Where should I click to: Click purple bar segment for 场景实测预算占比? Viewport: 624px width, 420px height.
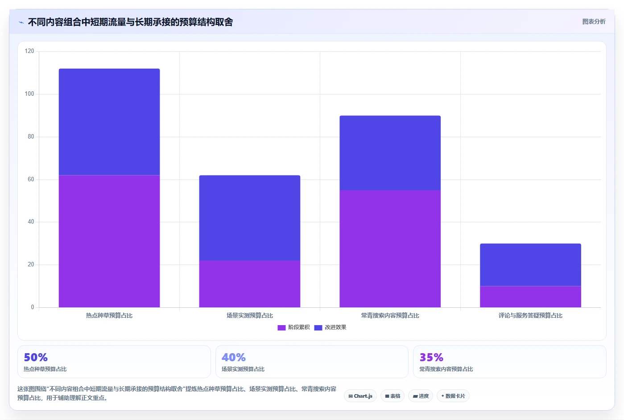(250, 284)
